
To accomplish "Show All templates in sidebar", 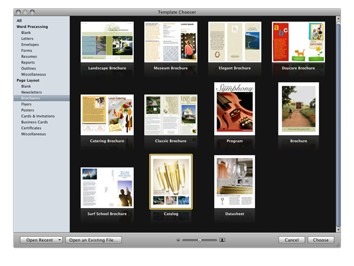I will click(19, 21).
